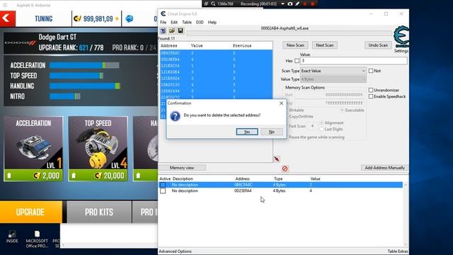Screen dimensions: 453x255
Task: Open the Value Type dropdown
Action: 333,79
